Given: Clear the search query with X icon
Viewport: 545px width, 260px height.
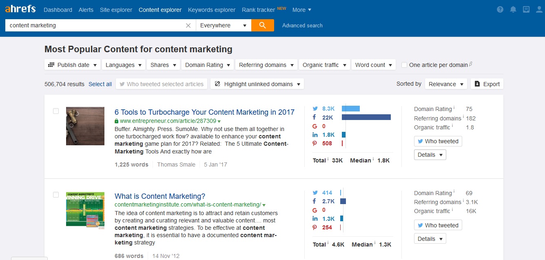Looking at the screenshot, I should 188,25.
